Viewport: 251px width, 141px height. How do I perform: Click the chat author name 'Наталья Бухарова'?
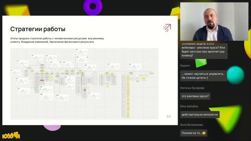click(192, 88)
